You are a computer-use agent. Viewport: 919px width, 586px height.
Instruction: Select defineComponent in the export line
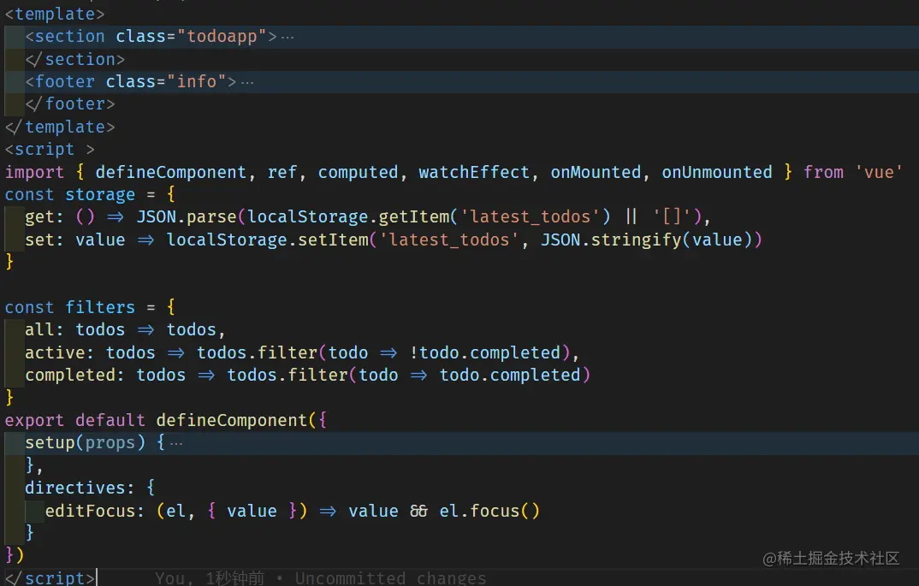tap(232, 420)
